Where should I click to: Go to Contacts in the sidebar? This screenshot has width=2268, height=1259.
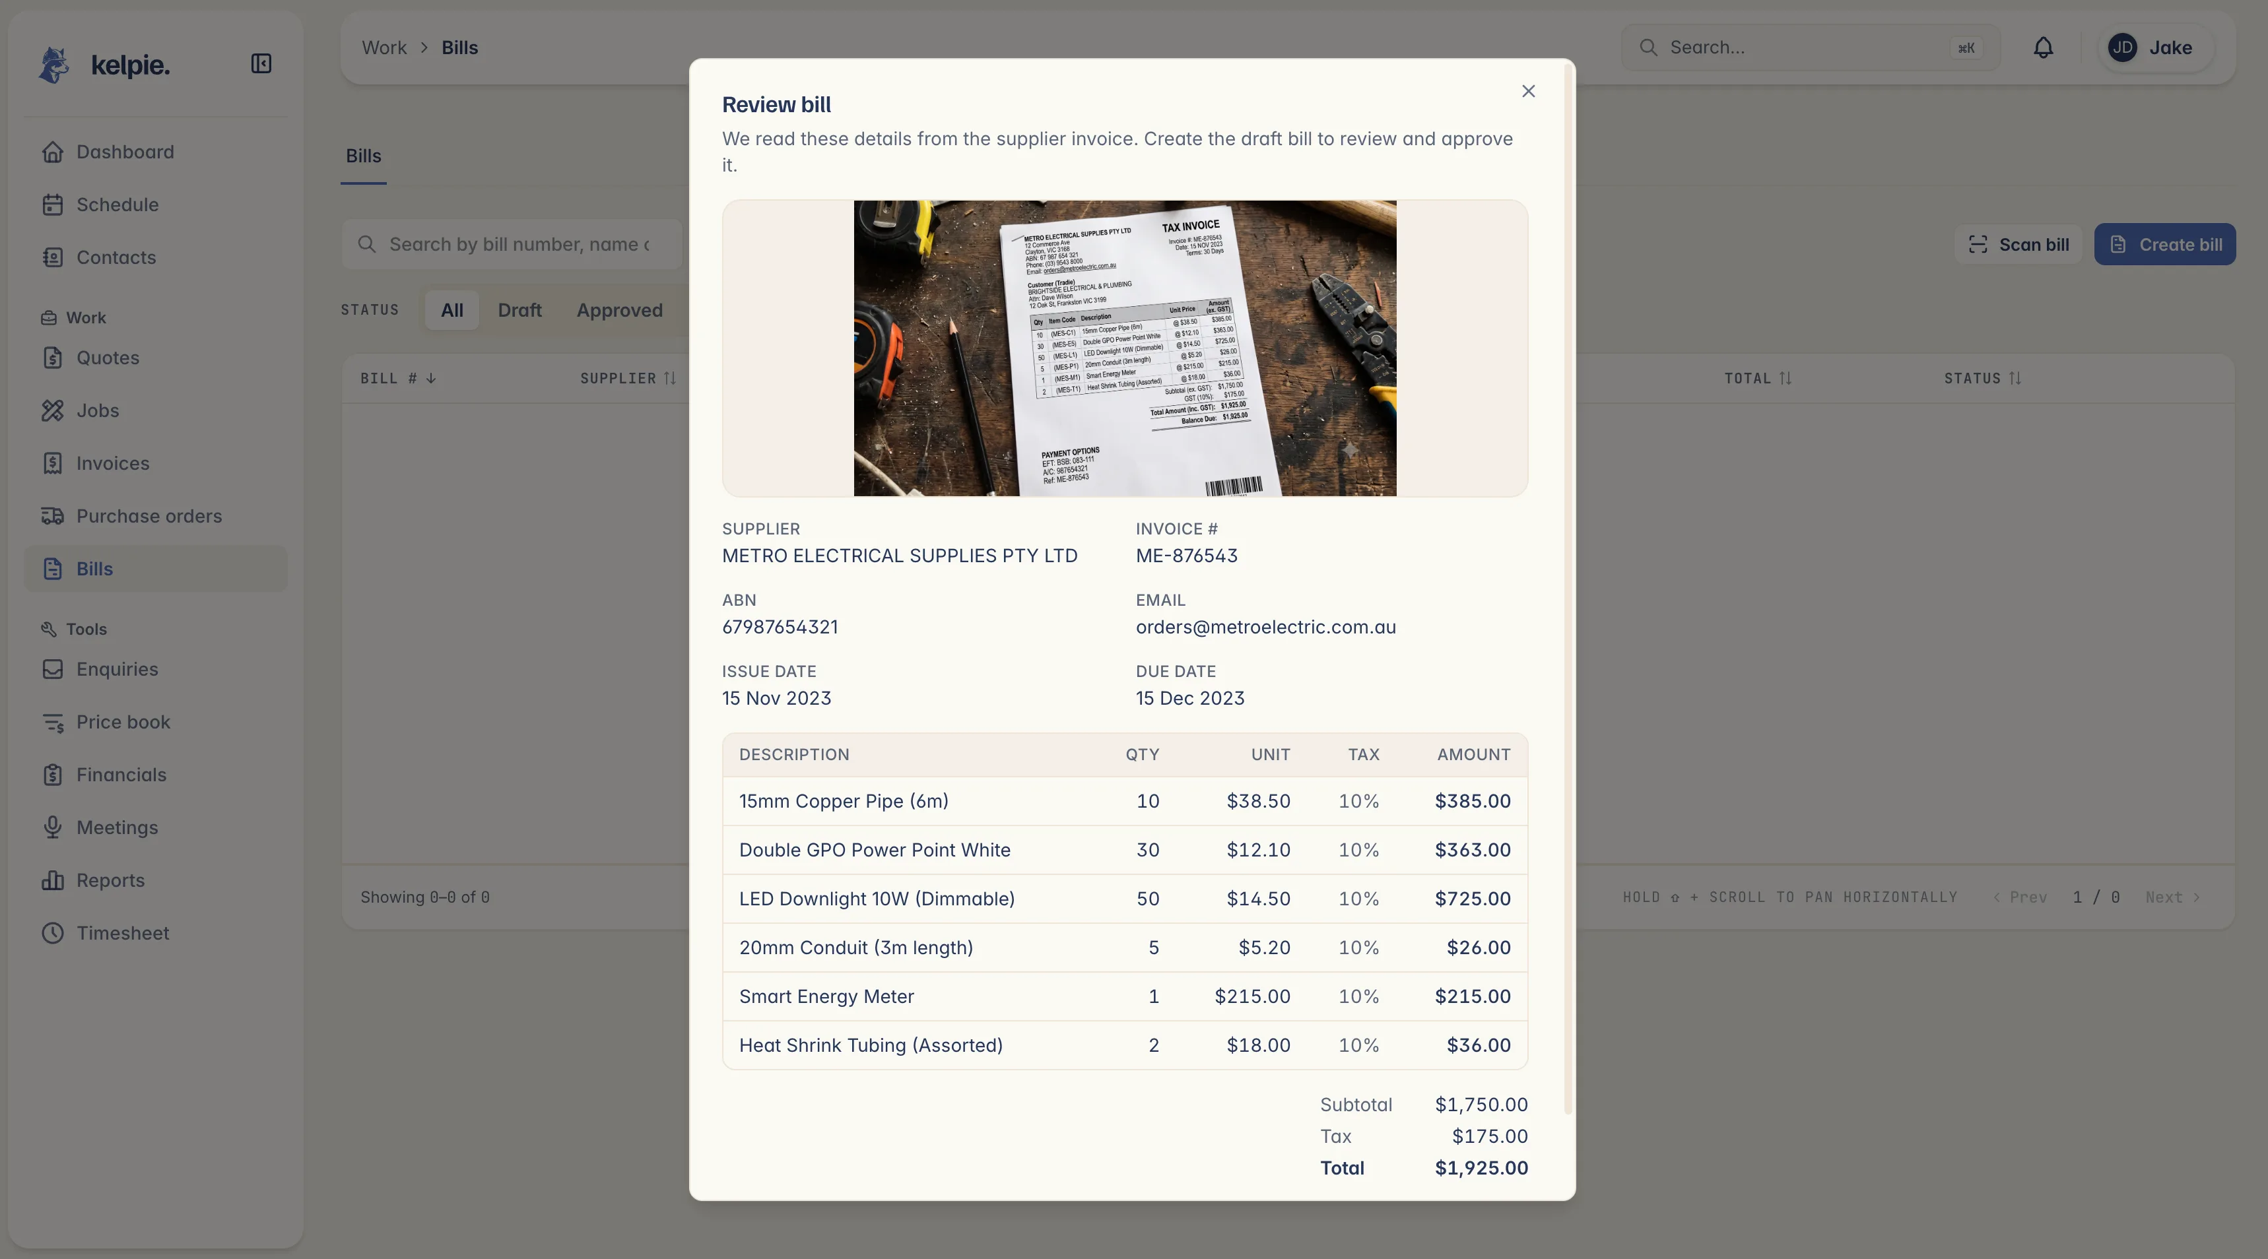pos(156,257)
